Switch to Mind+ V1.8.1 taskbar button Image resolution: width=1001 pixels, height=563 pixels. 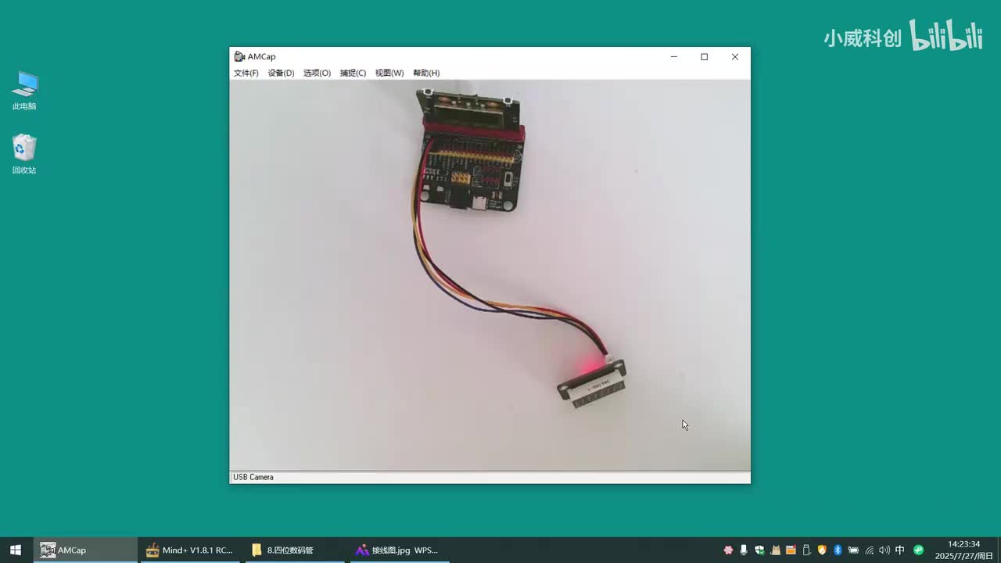click(190, 550)
